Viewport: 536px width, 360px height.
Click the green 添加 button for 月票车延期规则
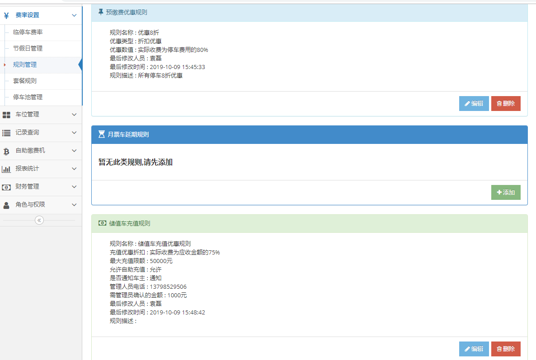(x=506, y=192)
